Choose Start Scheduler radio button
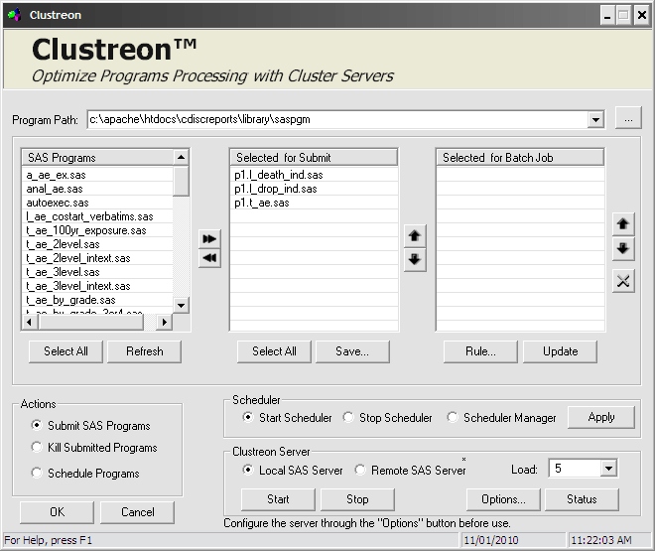The height and width of the screenshot is (551, 655). pyautogui.click(x=248, y=417)
